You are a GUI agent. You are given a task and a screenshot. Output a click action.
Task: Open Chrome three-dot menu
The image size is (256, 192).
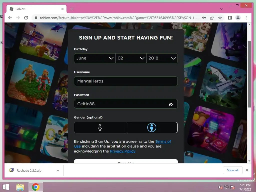click(246, 18)
